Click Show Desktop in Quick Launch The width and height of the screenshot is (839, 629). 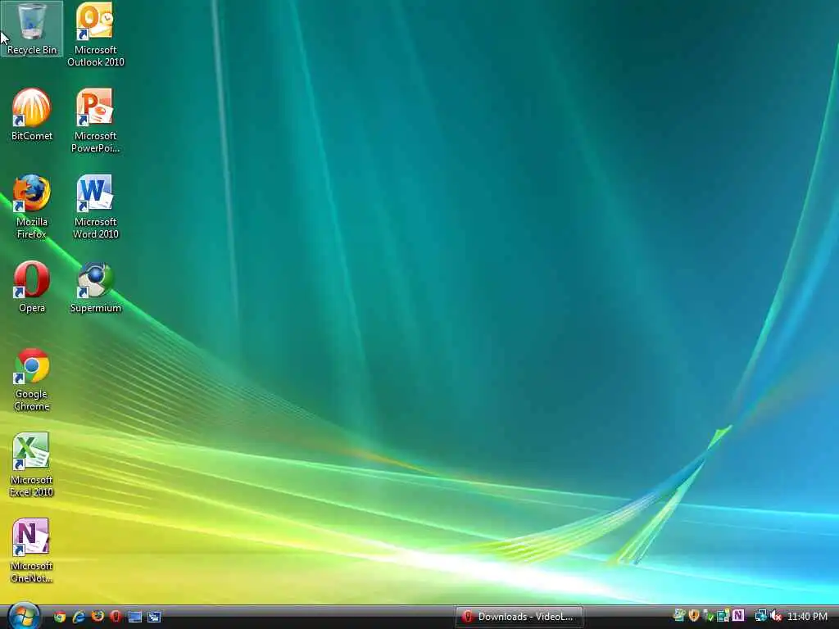pyautogui.click(x=135, y=617)
